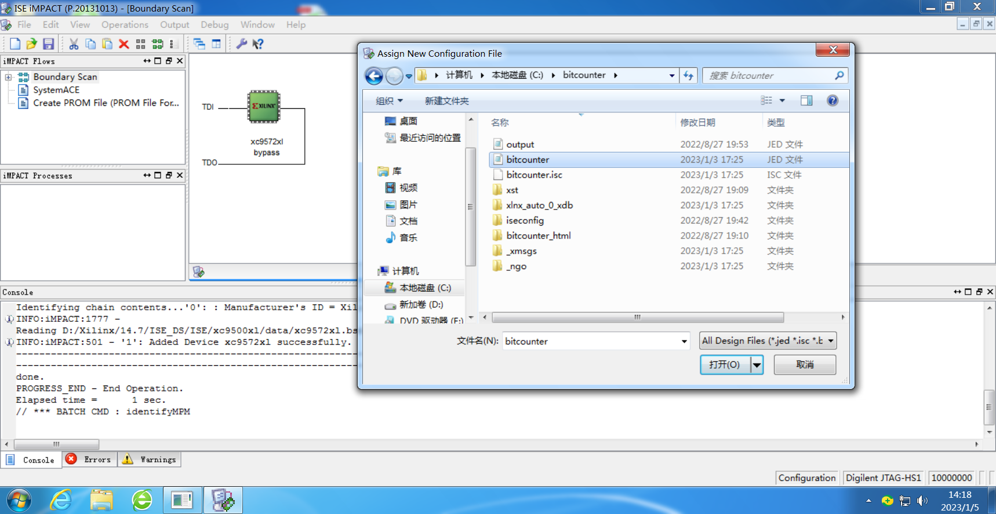Open the Output menu
The image size is (996, 514).
point(175,25)
